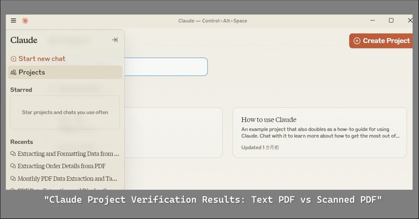Image resolution: width=419 pixels, height=219 pixels.
Task: Click the Claude heading in sidebar
Action: [24, 40]
